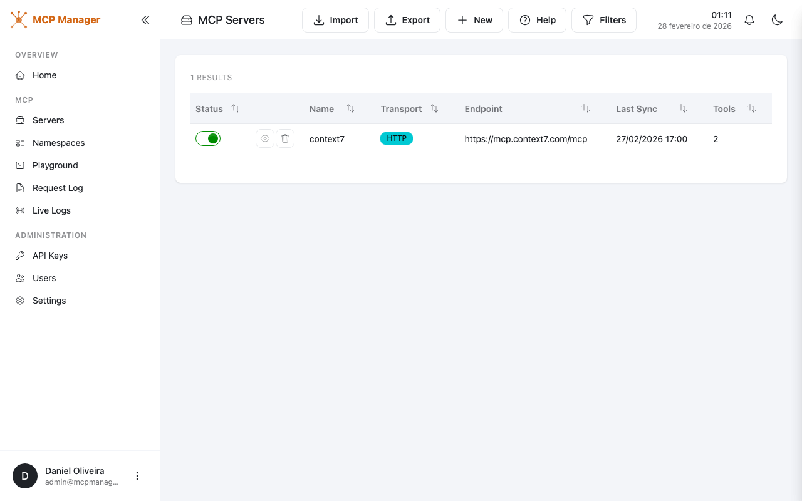This screenshot has height=501, width=802.
Task: Click the MCP Manager logo icon
Action: [x=19, y=20]
